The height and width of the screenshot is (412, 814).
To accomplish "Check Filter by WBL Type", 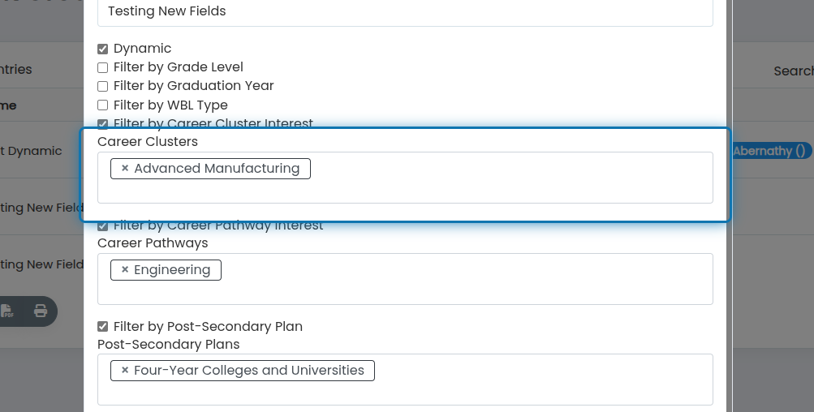I will tap(103, 105).
